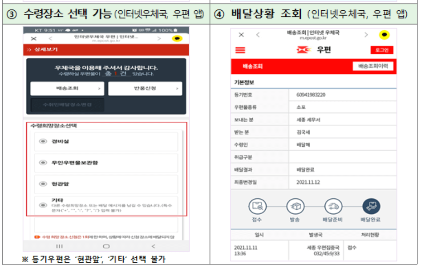Image resolution: width=421 pixels, height=268 pixels.
Task: Click the alarm icon in phone status bar
Action: (x=134, y=30)
